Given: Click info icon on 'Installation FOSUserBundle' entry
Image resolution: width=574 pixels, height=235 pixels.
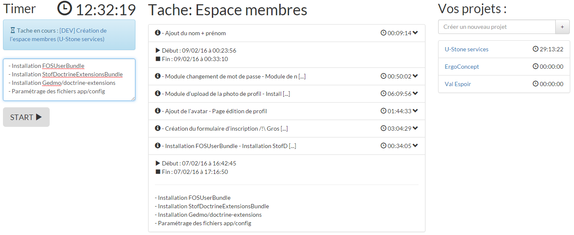Looking at the screenshot, I should [158, 146].
